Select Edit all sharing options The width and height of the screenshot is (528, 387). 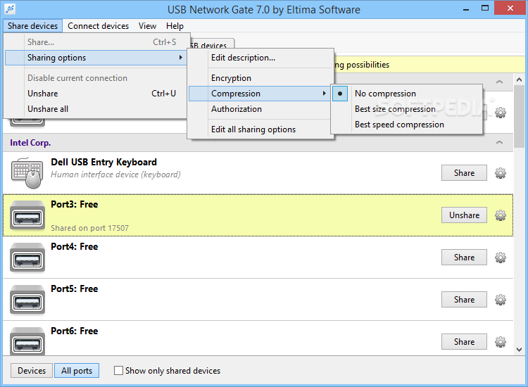coord(260,129)
